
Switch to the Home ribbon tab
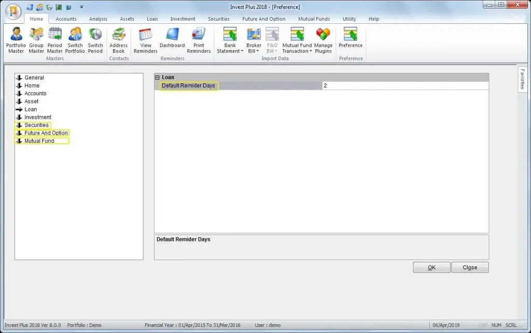(36, 19)
